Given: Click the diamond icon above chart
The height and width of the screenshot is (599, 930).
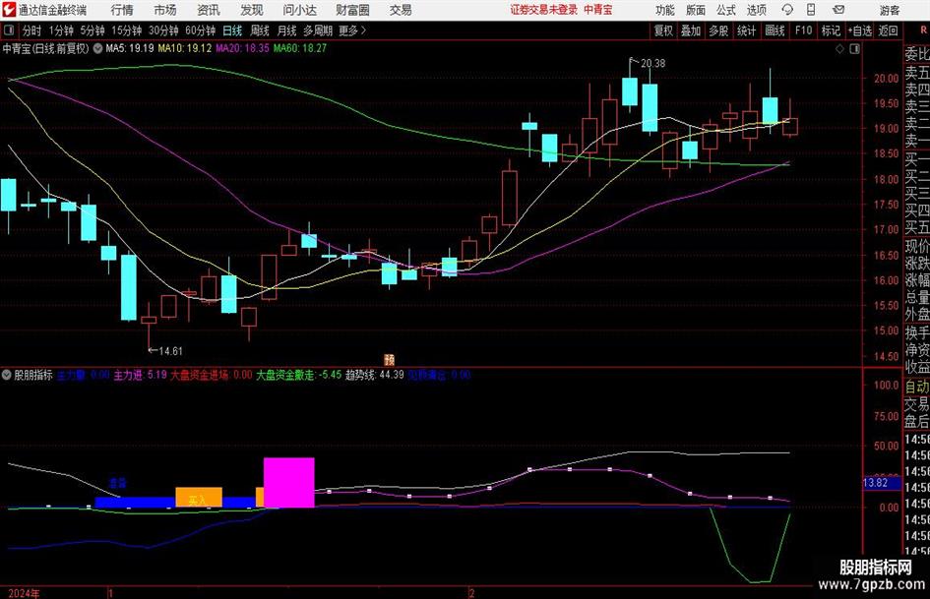Looking at the screenshot, I should tap(839, 49).
